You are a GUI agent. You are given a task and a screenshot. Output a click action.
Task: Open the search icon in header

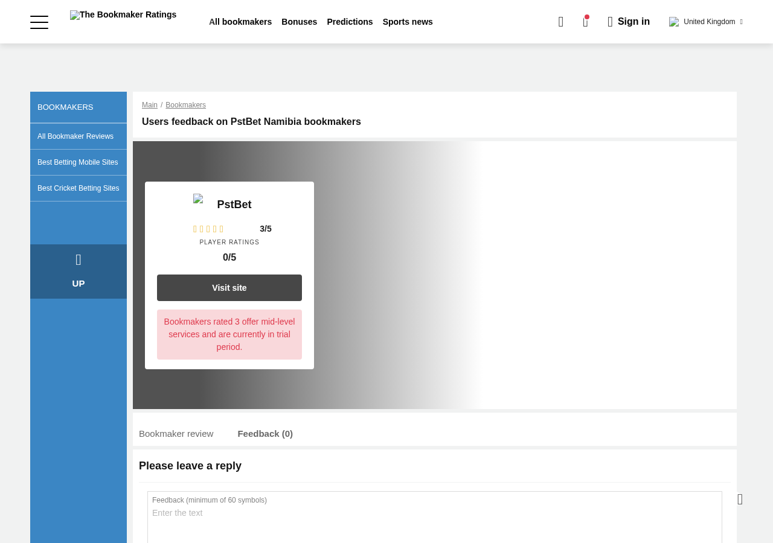point(561,22)
